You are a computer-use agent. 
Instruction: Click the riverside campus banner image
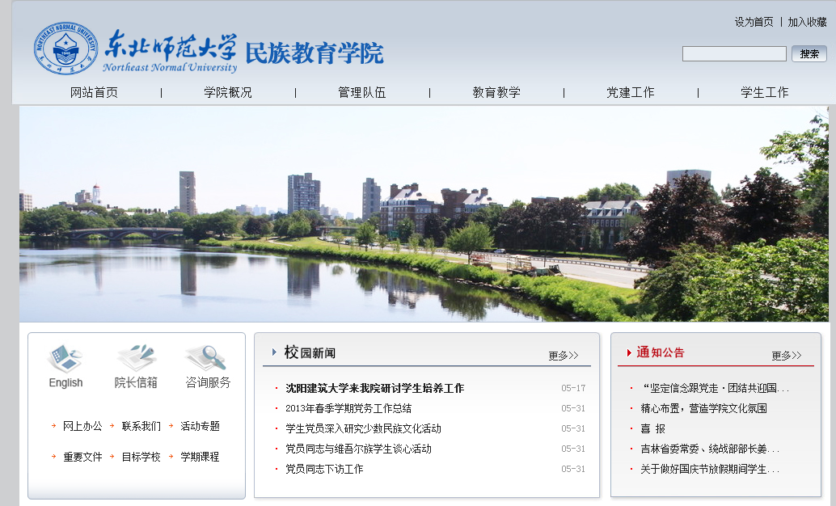point(424,214)
